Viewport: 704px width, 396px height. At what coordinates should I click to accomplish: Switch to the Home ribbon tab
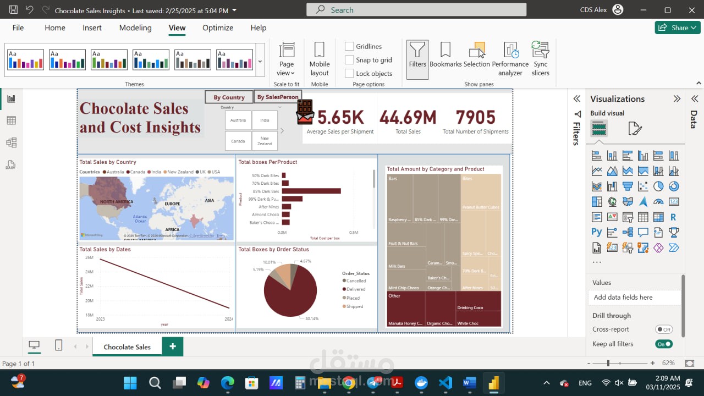coord(55,28)
